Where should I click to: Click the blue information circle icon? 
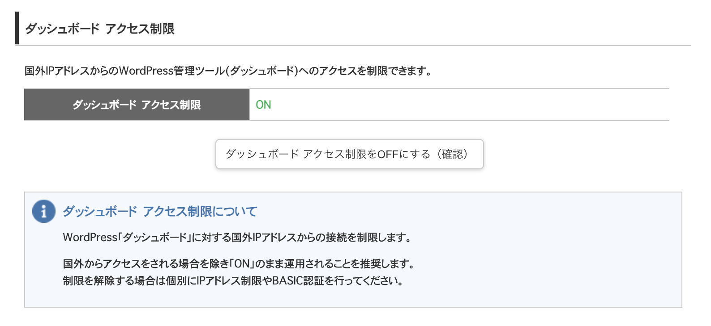point(44,211)
